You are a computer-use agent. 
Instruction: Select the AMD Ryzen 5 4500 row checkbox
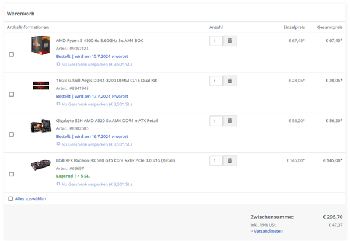click(11, 54)
